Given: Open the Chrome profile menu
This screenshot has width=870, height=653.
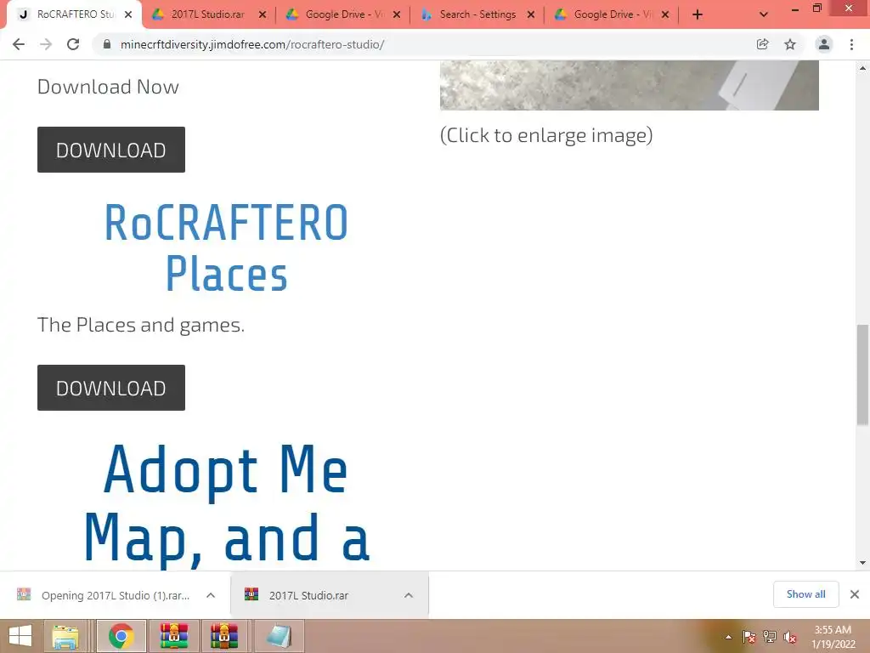Looking at the screenshot, I should [824, 44].
